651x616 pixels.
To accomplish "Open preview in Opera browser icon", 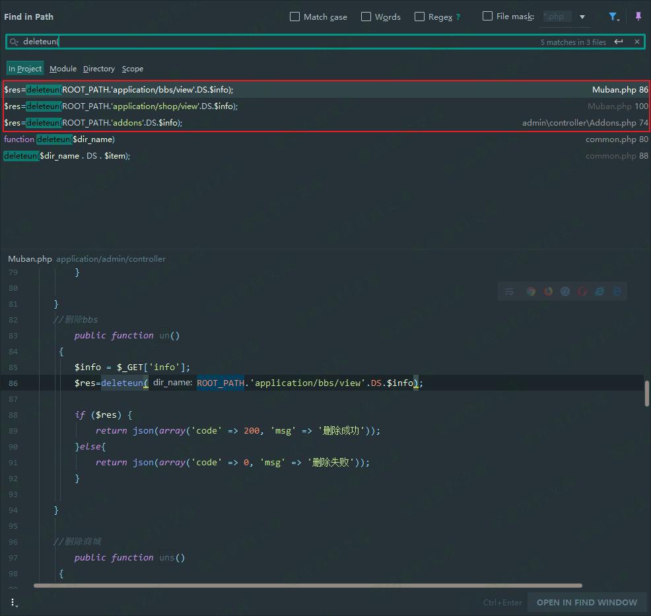I will 582,291.
